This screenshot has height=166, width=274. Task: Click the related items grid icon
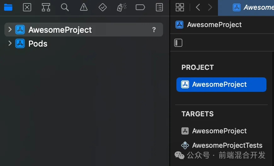point(180,7)
